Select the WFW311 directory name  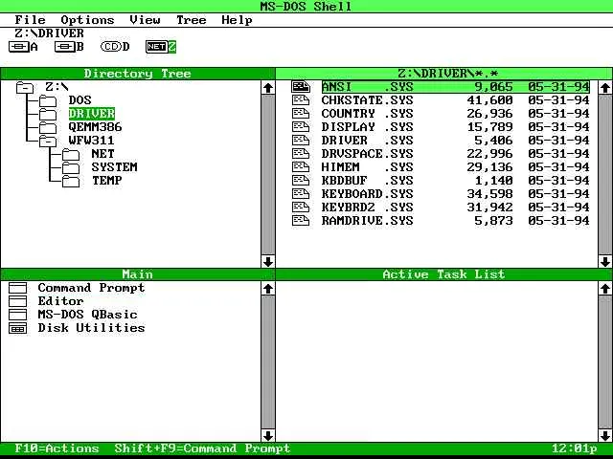(92, 141)
